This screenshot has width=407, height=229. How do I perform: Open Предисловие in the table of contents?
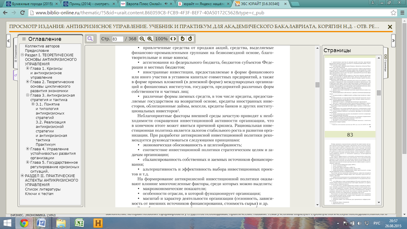(37, 51)
